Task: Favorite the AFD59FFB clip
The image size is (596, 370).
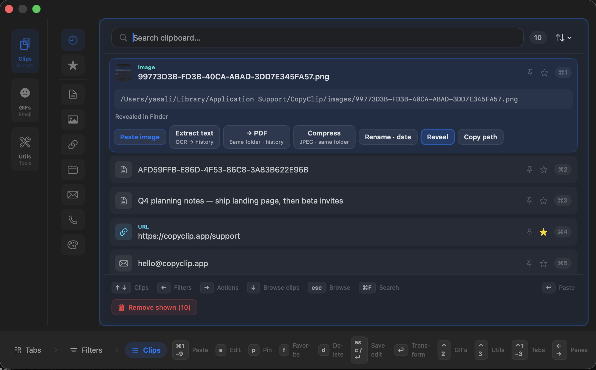Action: click(544, 169)
